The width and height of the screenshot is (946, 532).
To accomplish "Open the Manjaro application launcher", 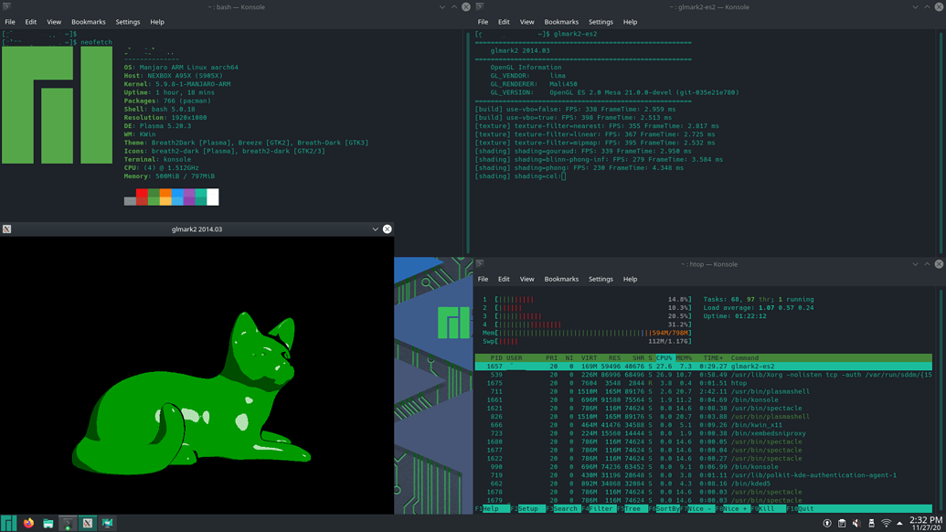I will pos(8,523).
